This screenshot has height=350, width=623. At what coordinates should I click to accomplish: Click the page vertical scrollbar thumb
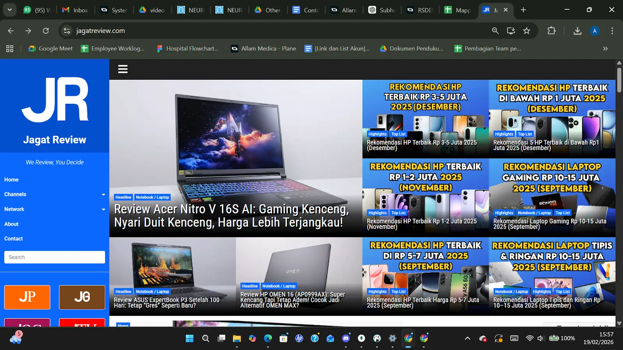pyautogui.click(x=619, y=80)
